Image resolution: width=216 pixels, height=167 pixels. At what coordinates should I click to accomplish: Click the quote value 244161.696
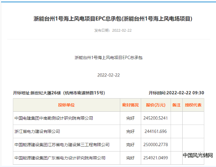[x=156, y=131]
